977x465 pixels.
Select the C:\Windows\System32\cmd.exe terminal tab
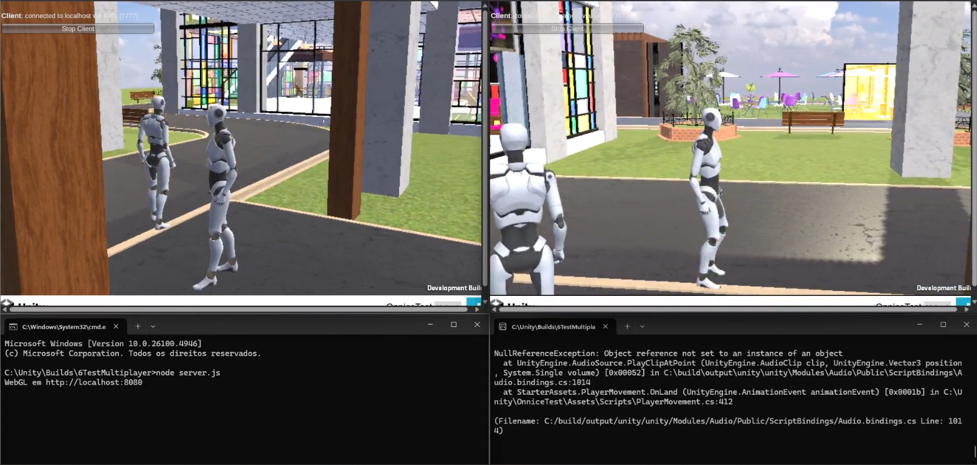click(x=62, y=326)
